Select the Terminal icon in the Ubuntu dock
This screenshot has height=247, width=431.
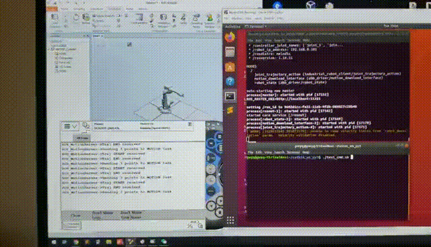click(230, 96)
